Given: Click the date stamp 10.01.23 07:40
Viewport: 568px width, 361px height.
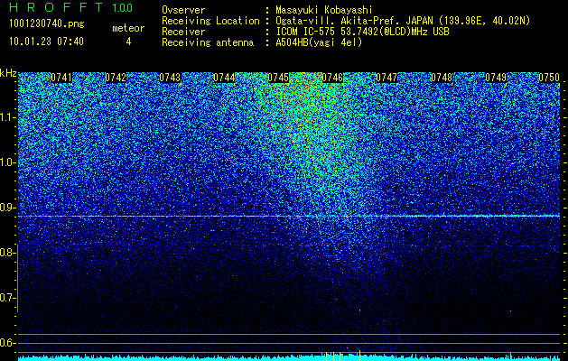Looking at the screenshot, I should [46, 41].
